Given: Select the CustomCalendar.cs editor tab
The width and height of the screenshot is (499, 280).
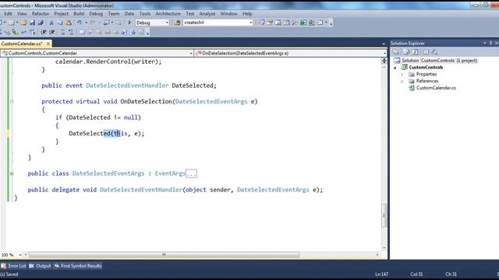Looking at the screenshot, I should 22,44.
